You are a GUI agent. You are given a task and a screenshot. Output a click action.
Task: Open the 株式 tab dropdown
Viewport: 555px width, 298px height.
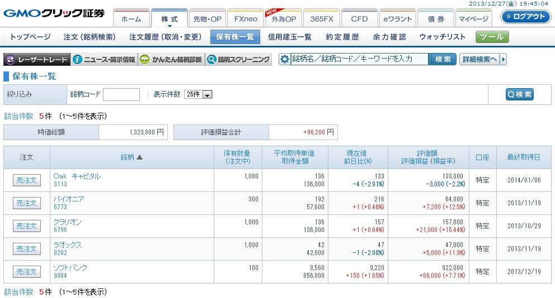point(170,19)
